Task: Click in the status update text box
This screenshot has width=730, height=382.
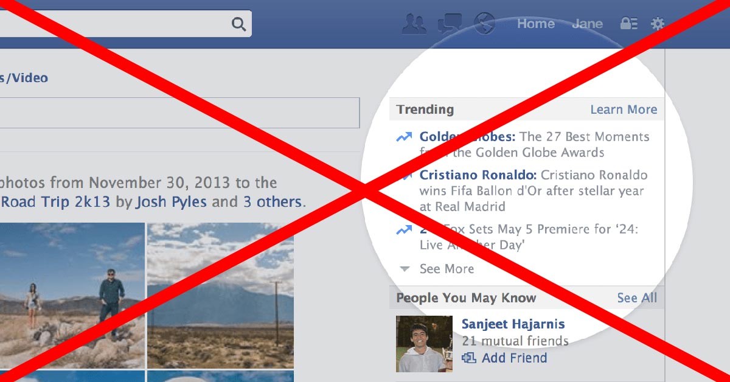Action: (179, 113)
